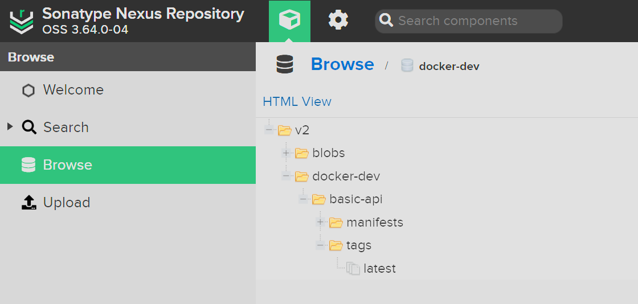The image size is (638, 304).
Task: Select the docker-dev label in tree
Action: click(x=346, y=176)
